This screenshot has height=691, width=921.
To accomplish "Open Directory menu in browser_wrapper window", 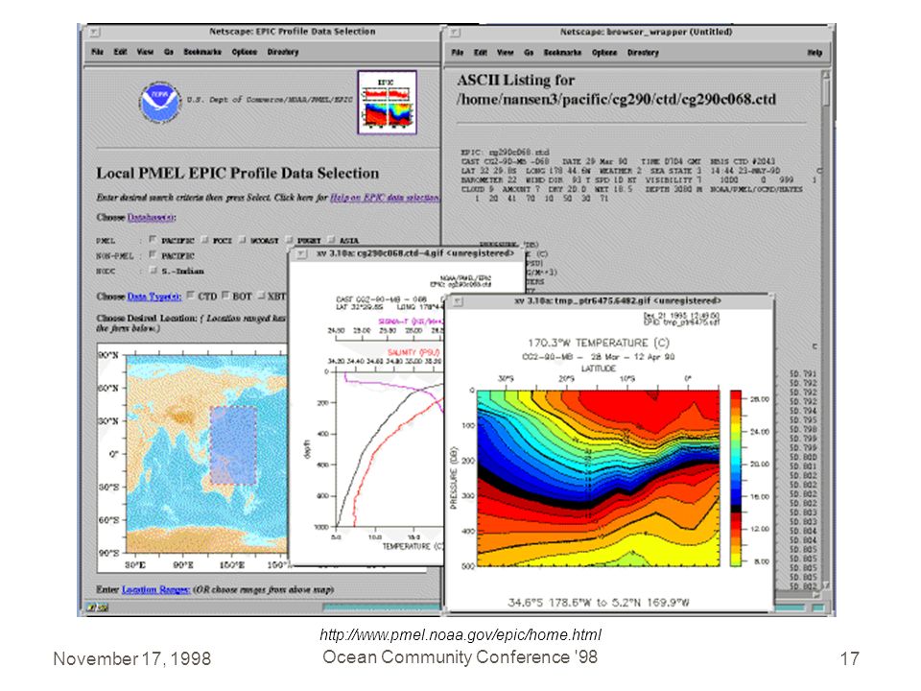I will [643, 52].
